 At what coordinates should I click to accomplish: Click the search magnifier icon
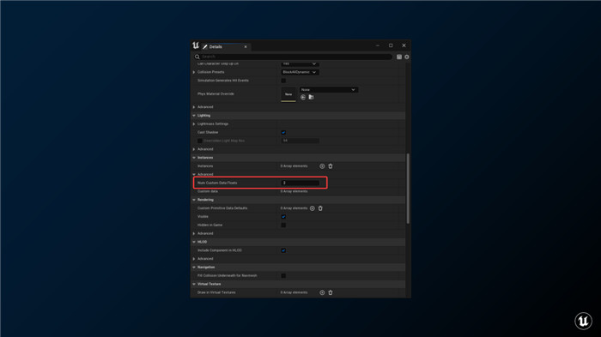pyautogui.click(x=197, y=57)
